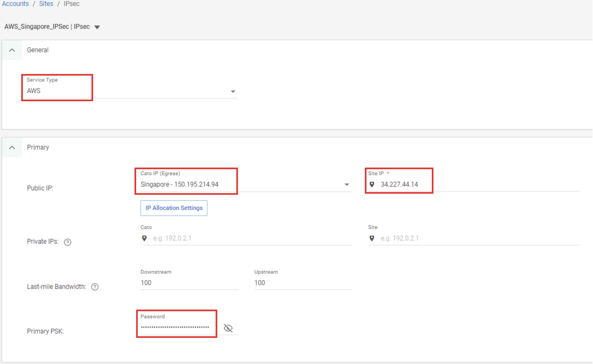Open the Service Type dropdown
The height and width of the screenshot is (364, 593).
click(233, 91)
